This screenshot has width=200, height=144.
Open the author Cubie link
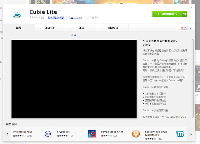pos(75,17)
